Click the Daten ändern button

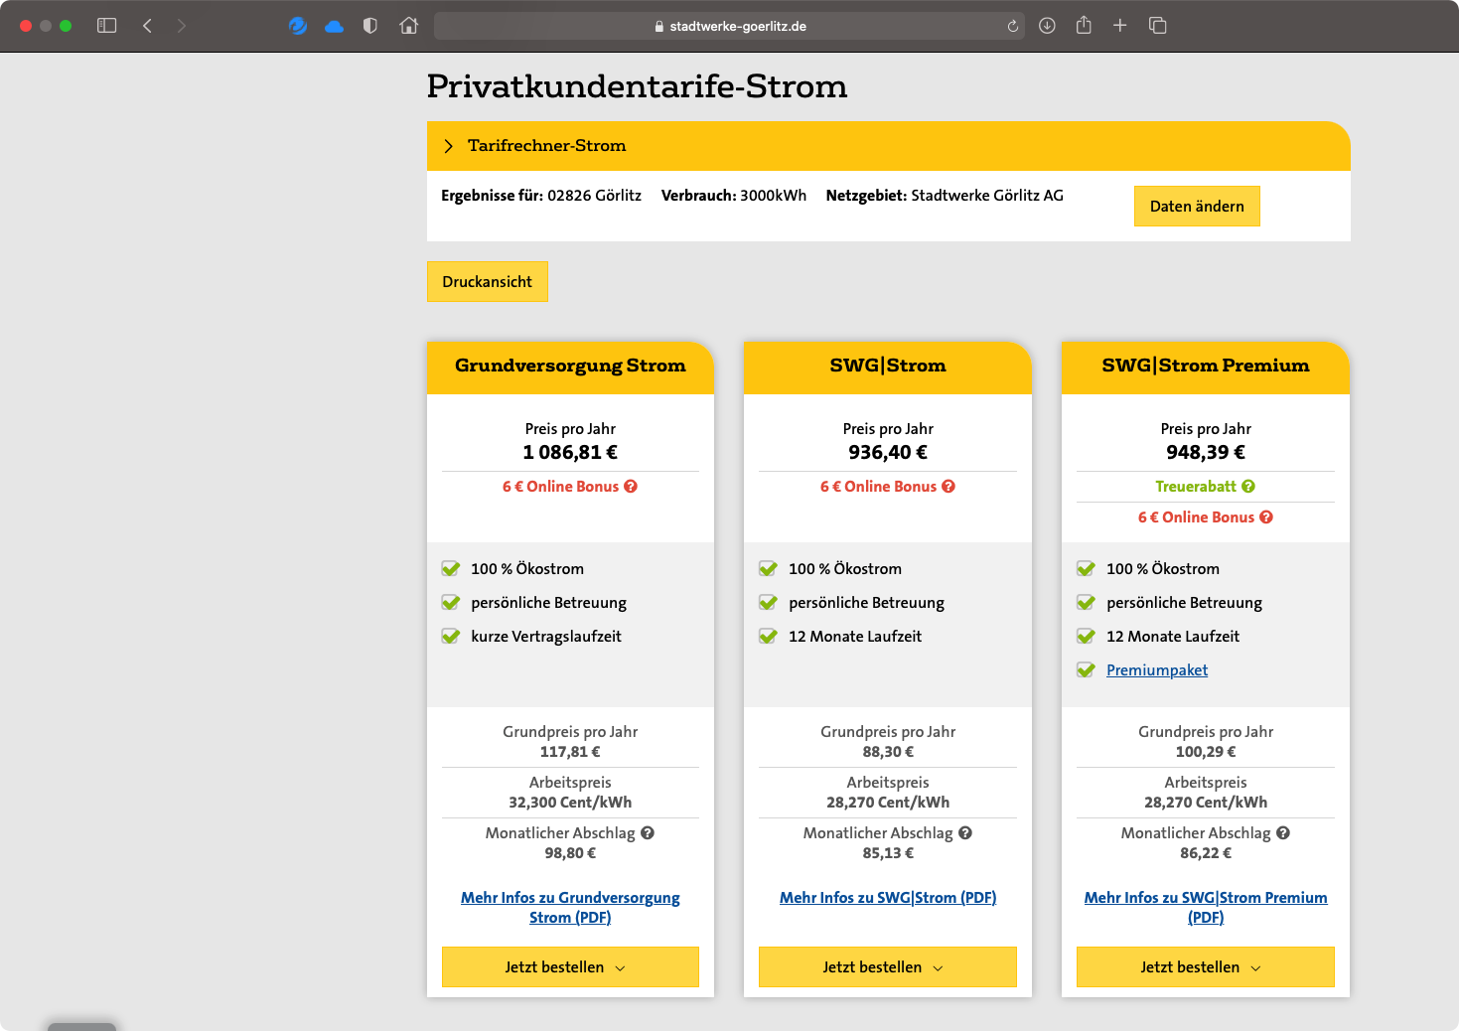(x=1197, y=207)
